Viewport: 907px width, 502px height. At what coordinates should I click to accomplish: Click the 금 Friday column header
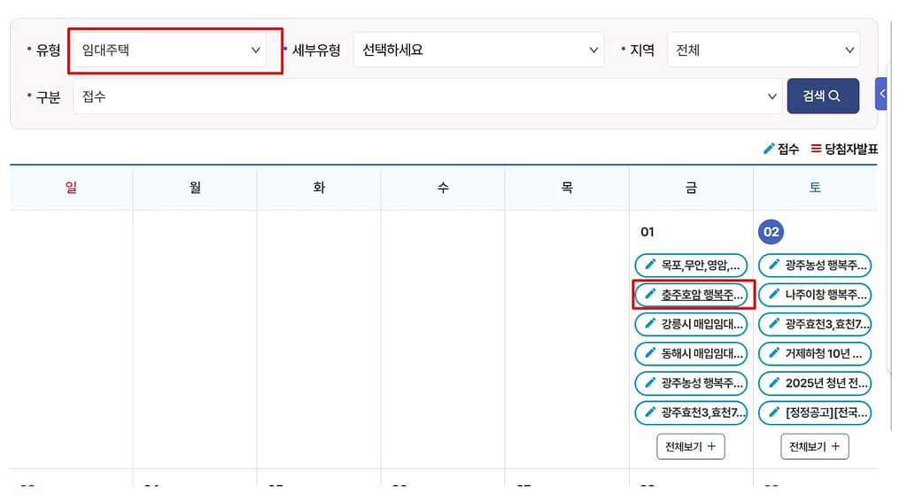point(691,188)
